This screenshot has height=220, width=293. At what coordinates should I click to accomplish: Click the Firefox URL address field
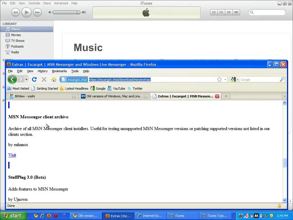152,80
